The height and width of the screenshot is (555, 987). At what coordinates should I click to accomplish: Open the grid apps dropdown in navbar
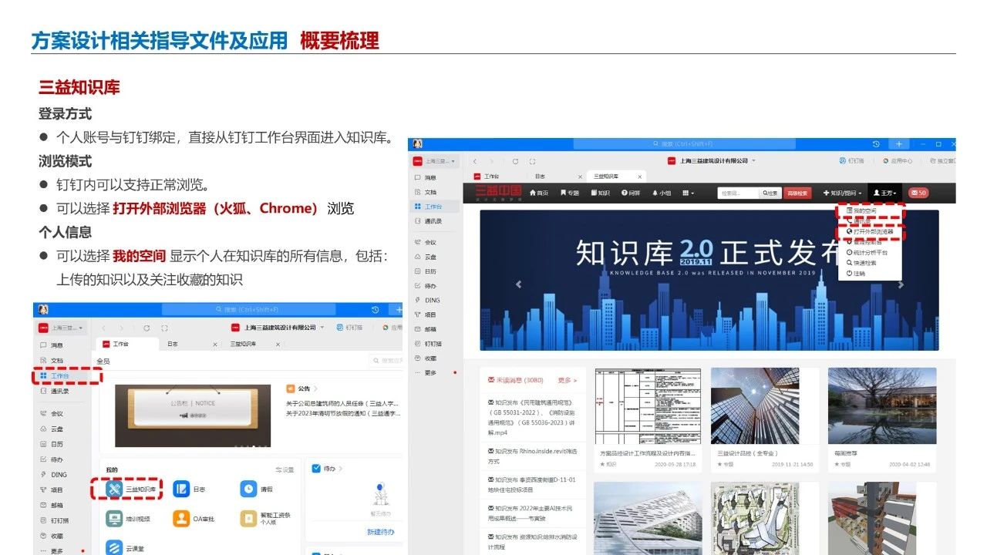pyautogui.click(x=688, y=193)
